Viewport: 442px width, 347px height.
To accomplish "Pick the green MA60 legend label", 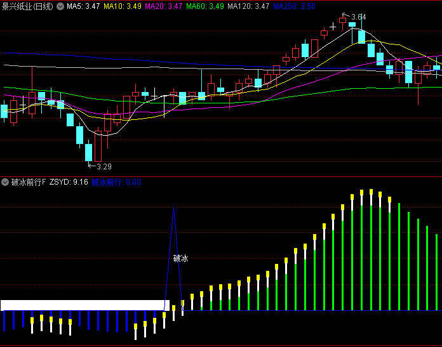I will (204, 6).
